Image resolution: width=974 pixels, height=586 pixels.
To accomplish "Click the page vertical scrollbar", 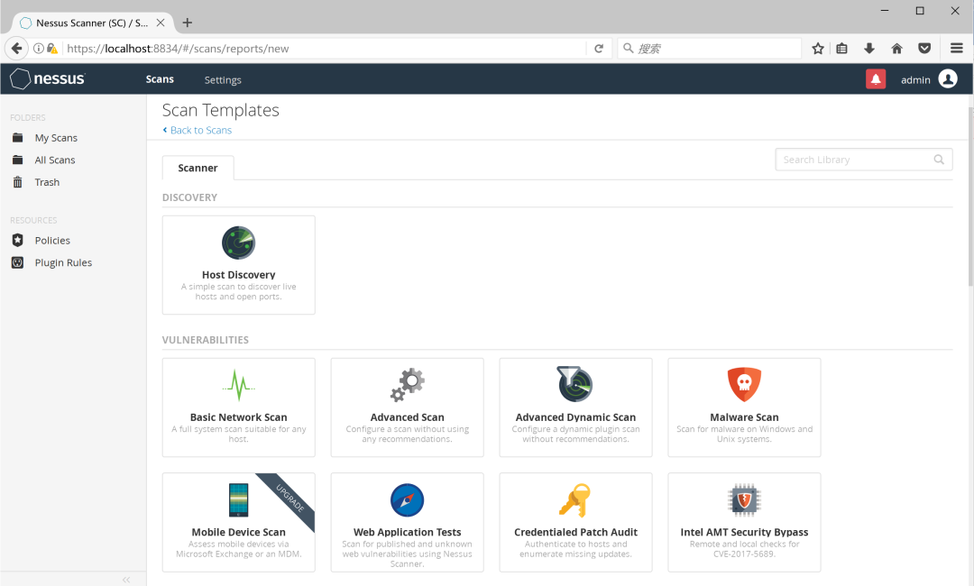I will [970, 198].
